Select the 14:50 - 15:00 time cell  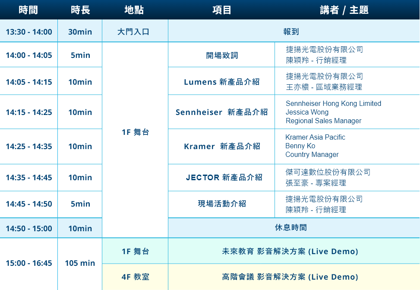click(29, 228)
